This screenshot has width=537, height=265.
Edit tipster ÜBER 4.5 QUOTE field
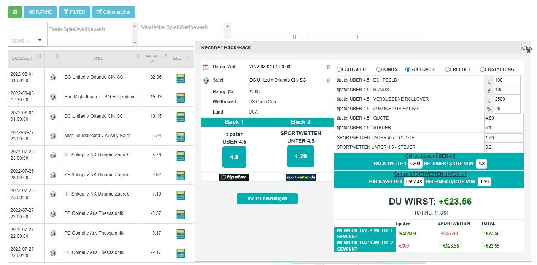tap(504, 118)
